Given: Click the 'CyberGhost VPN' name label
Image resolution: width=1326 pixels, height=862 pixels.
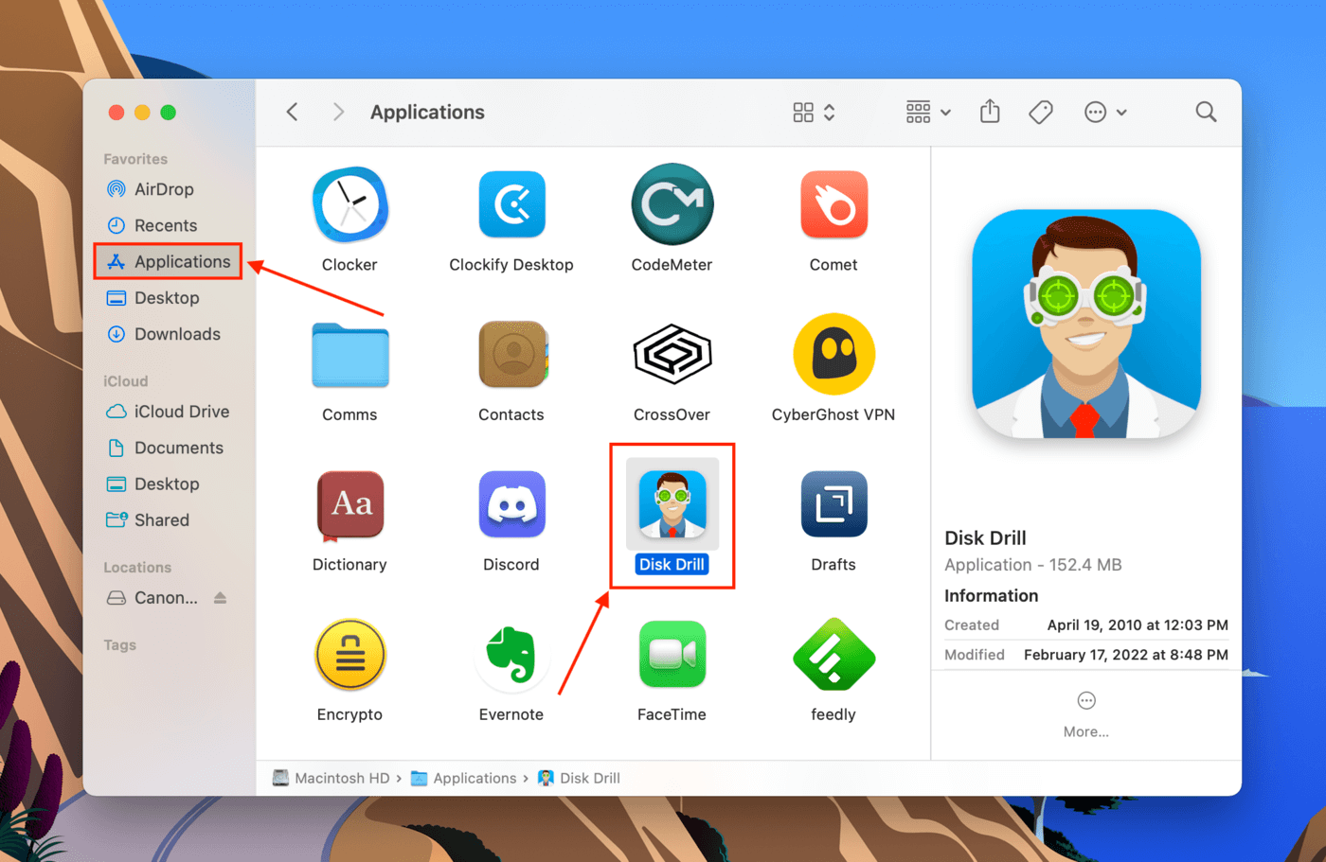Looking at the screenshot, I should point(833,414).
